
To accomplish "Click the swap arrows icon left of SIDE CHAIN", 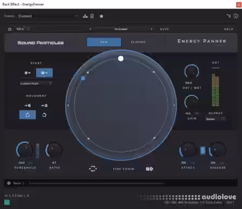I will point(92,169).
